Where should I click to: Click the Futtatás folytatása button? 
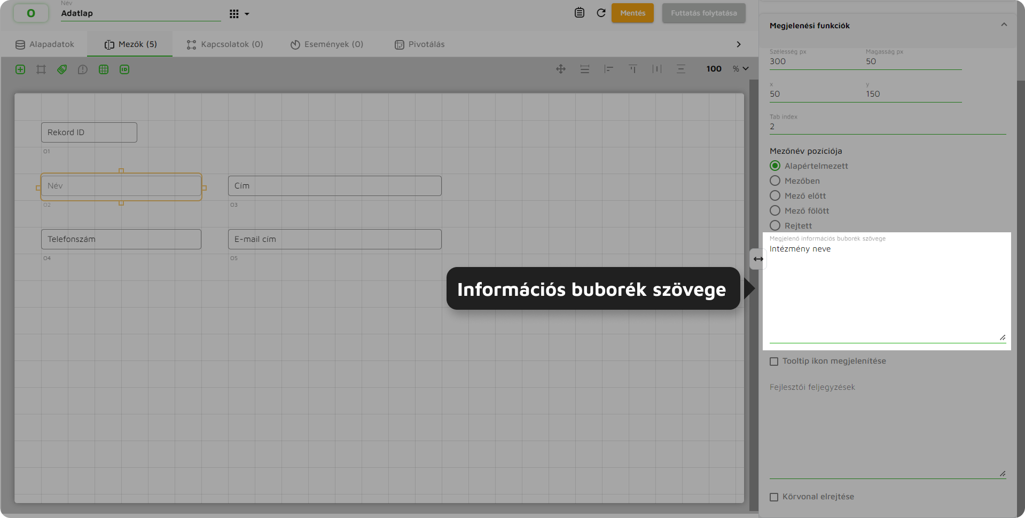point(703,13)
